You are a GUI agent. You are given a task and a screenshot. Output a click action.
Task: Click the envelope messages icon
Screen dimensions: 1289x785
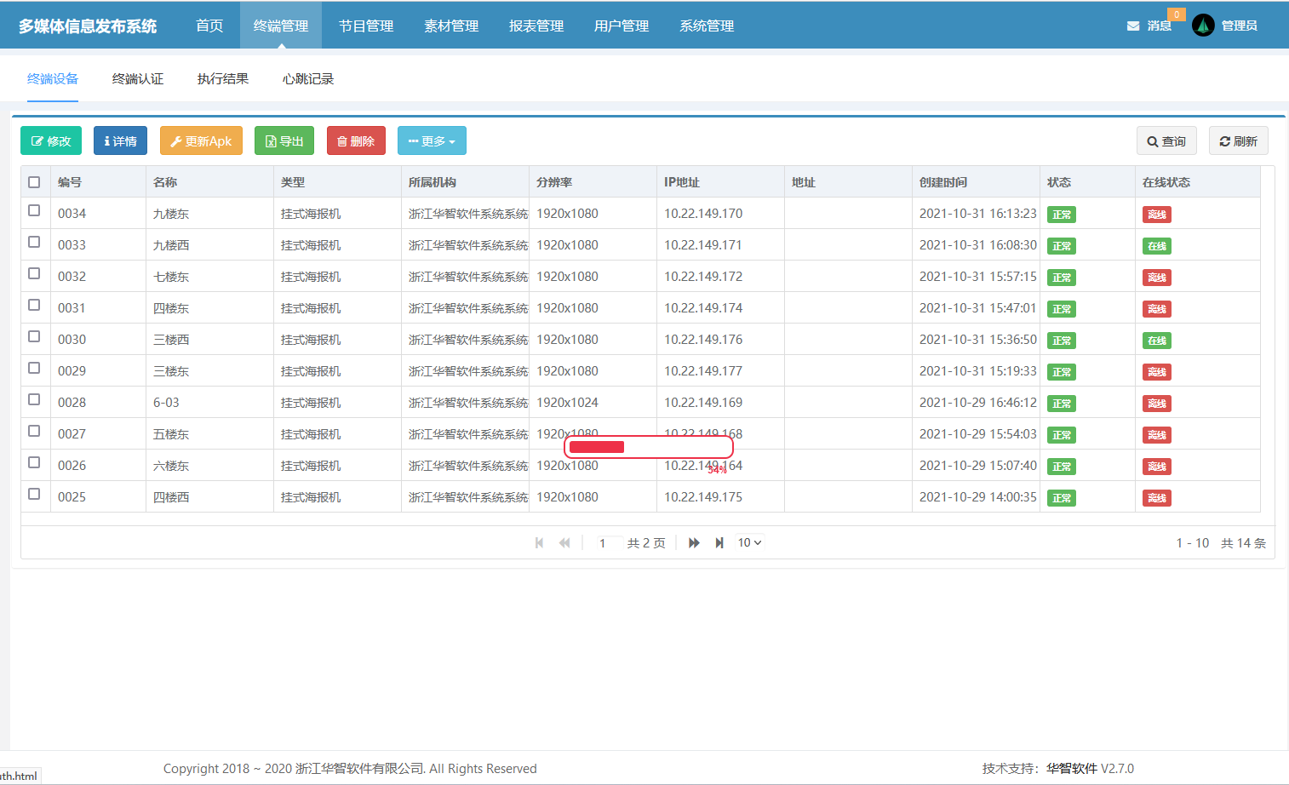(x=1133, y=26)
